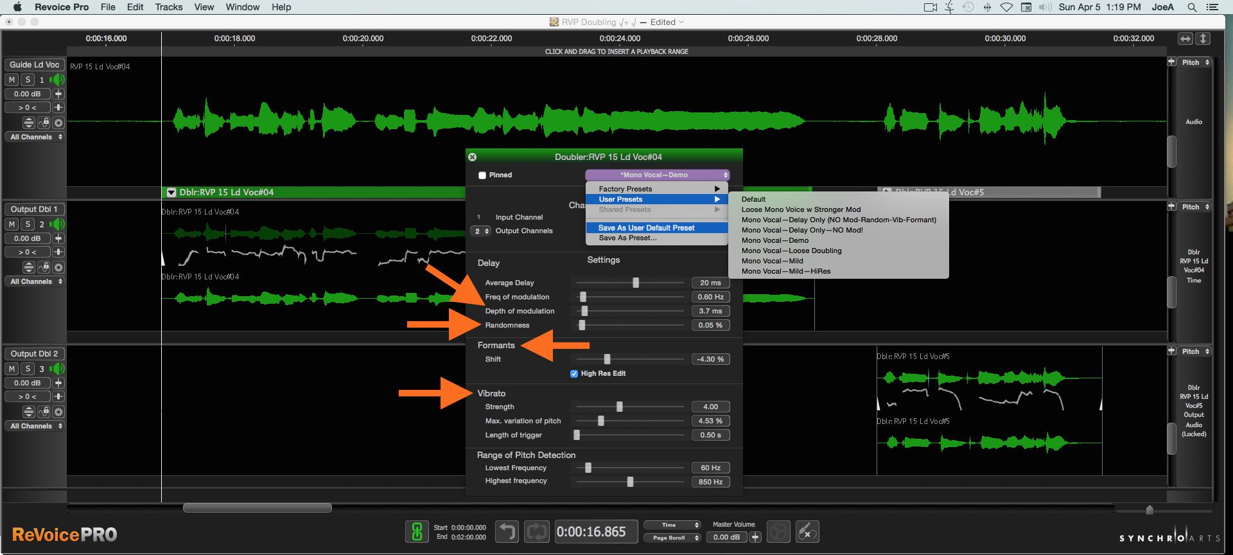Solo the Guide Ld Voc track
This screenshot has height=555, width=1233.
click(28, 80)
